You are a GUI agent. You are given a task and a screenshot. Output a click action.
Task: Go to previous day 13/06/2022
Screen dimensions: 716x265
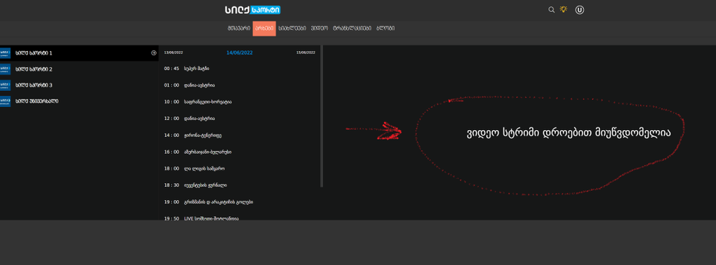point(173,52)
